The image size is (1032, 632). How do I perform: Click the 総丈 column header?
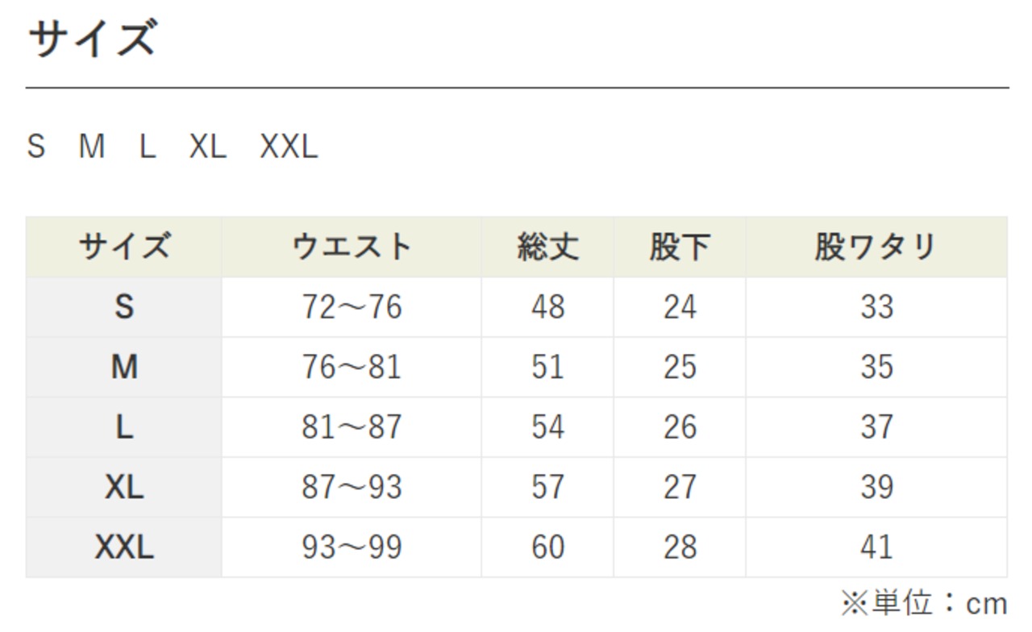547,247
